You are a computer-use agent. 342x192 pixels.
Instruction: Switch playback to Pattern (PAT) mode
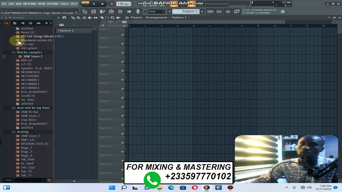coord(85,2)
